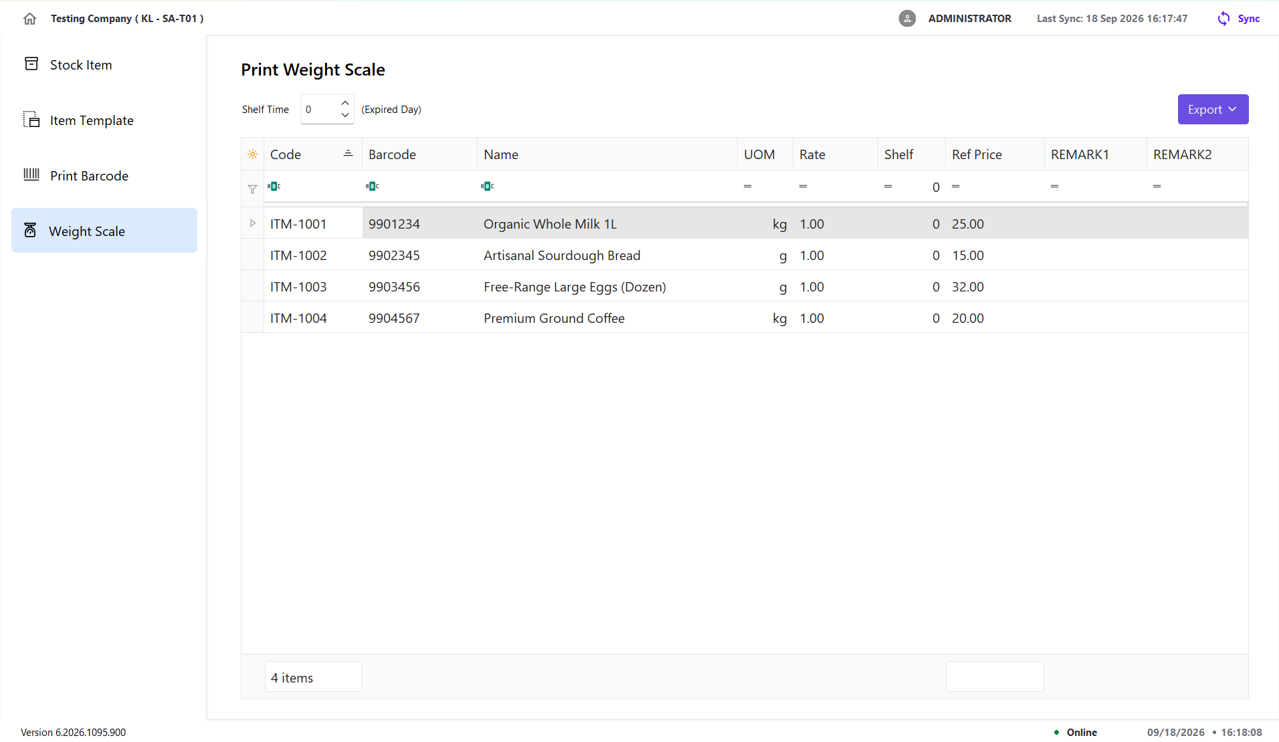Sort by the Barcode column header
Viewport: 1279px width, 742px height.
click(419, 154)
